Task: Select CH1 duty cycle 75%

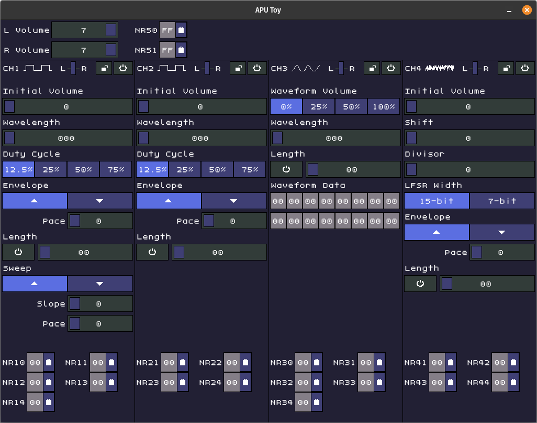Action: click(x=116, y=169)
